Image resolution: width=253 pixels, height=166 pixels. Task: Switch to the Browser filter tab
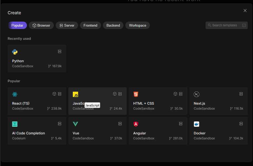tap(41, 25)
